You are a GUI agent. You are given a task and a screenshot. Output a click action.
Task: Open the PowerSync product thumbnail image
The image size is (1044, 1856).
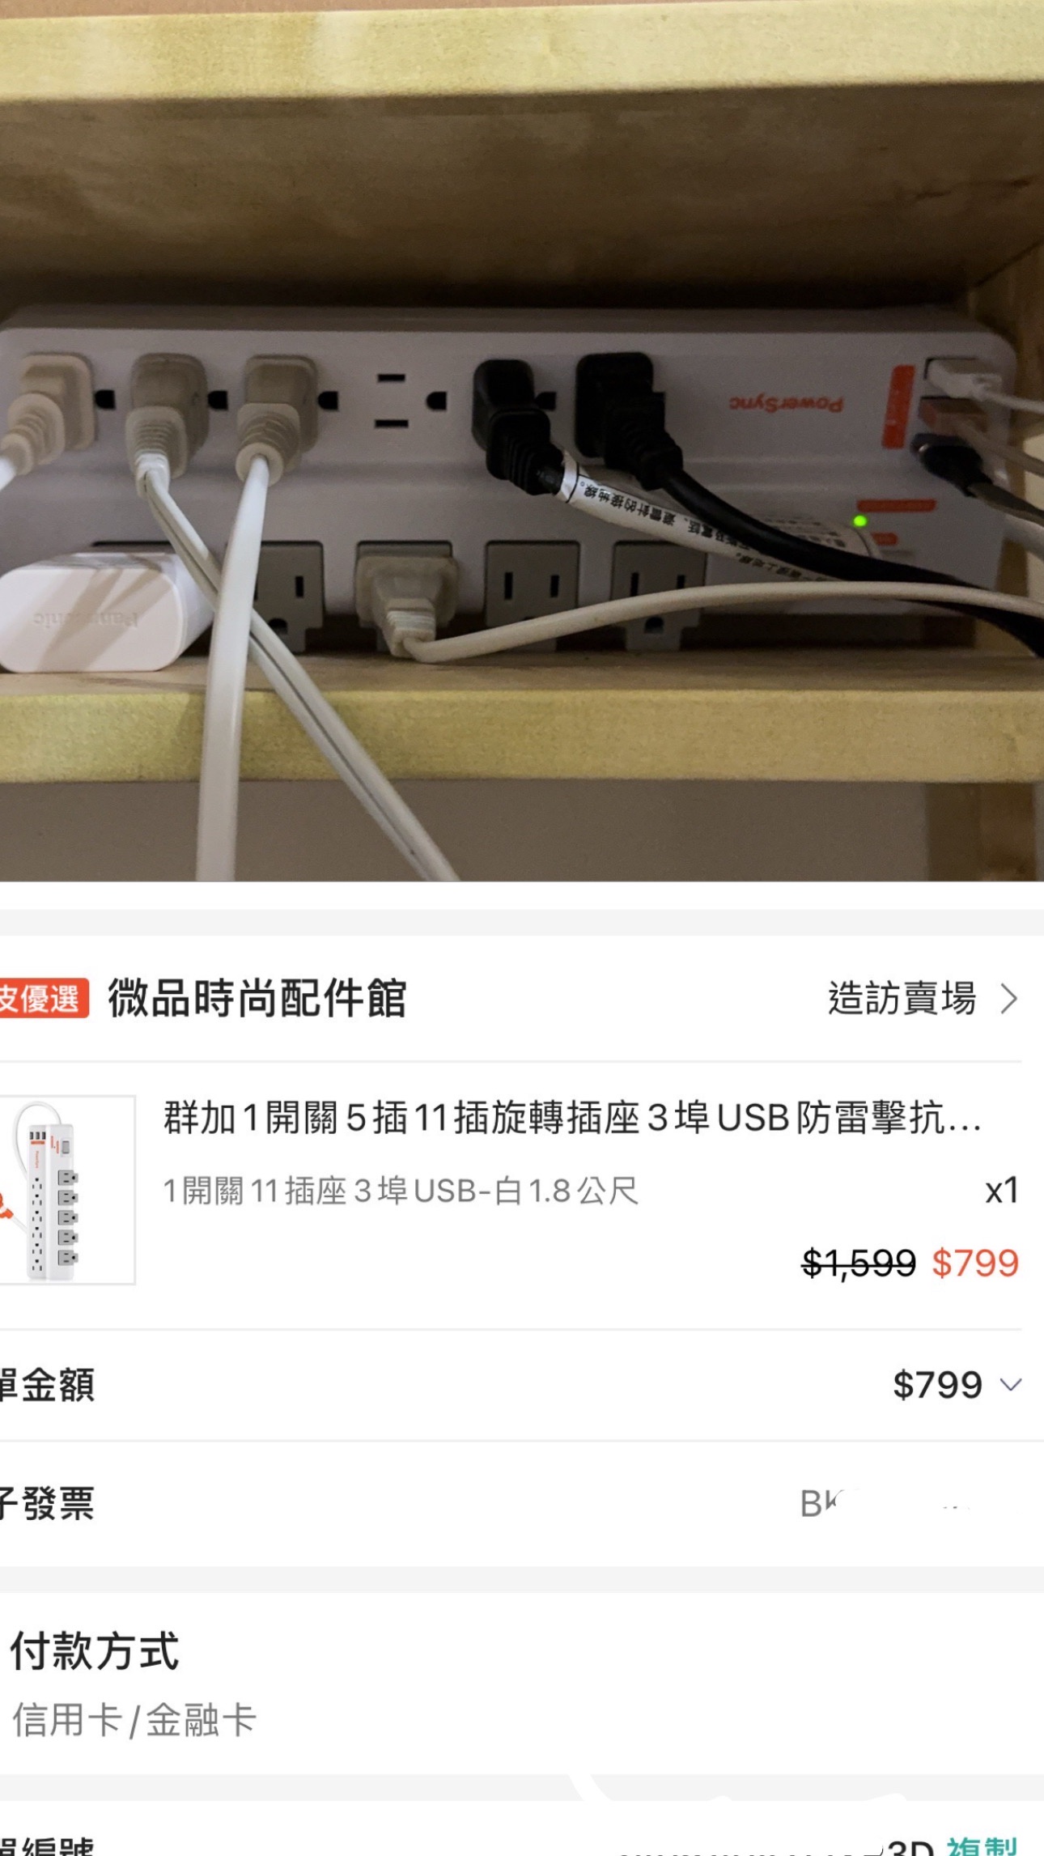click(67, 1190)
